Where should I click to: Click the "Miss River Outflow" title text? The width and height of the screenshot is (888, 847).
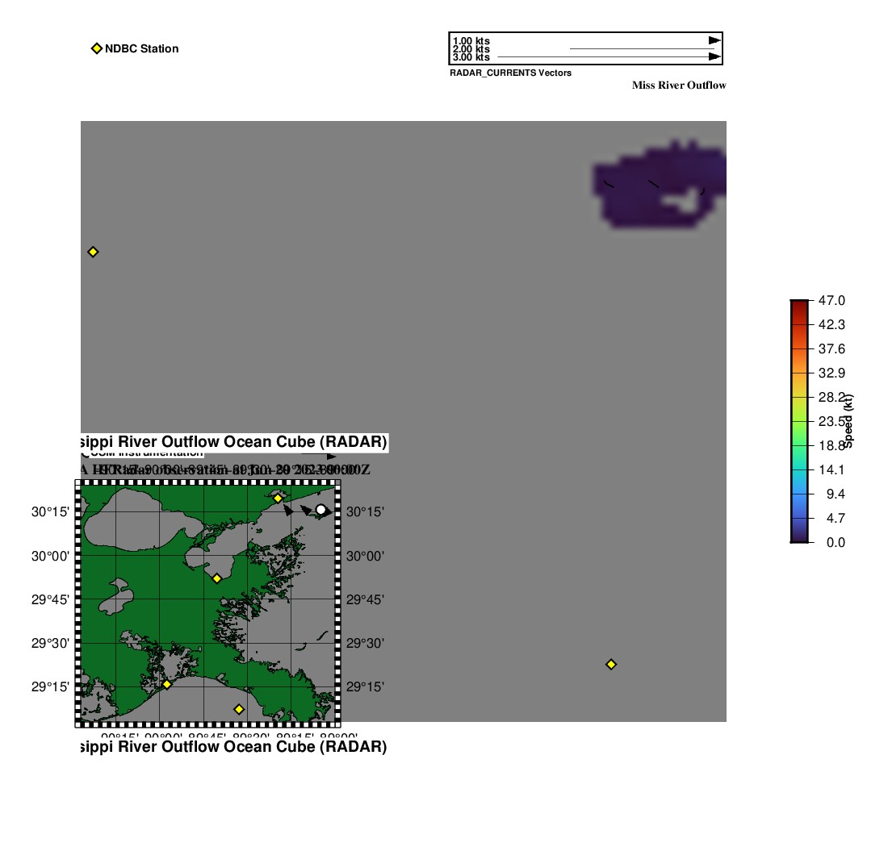678,86
